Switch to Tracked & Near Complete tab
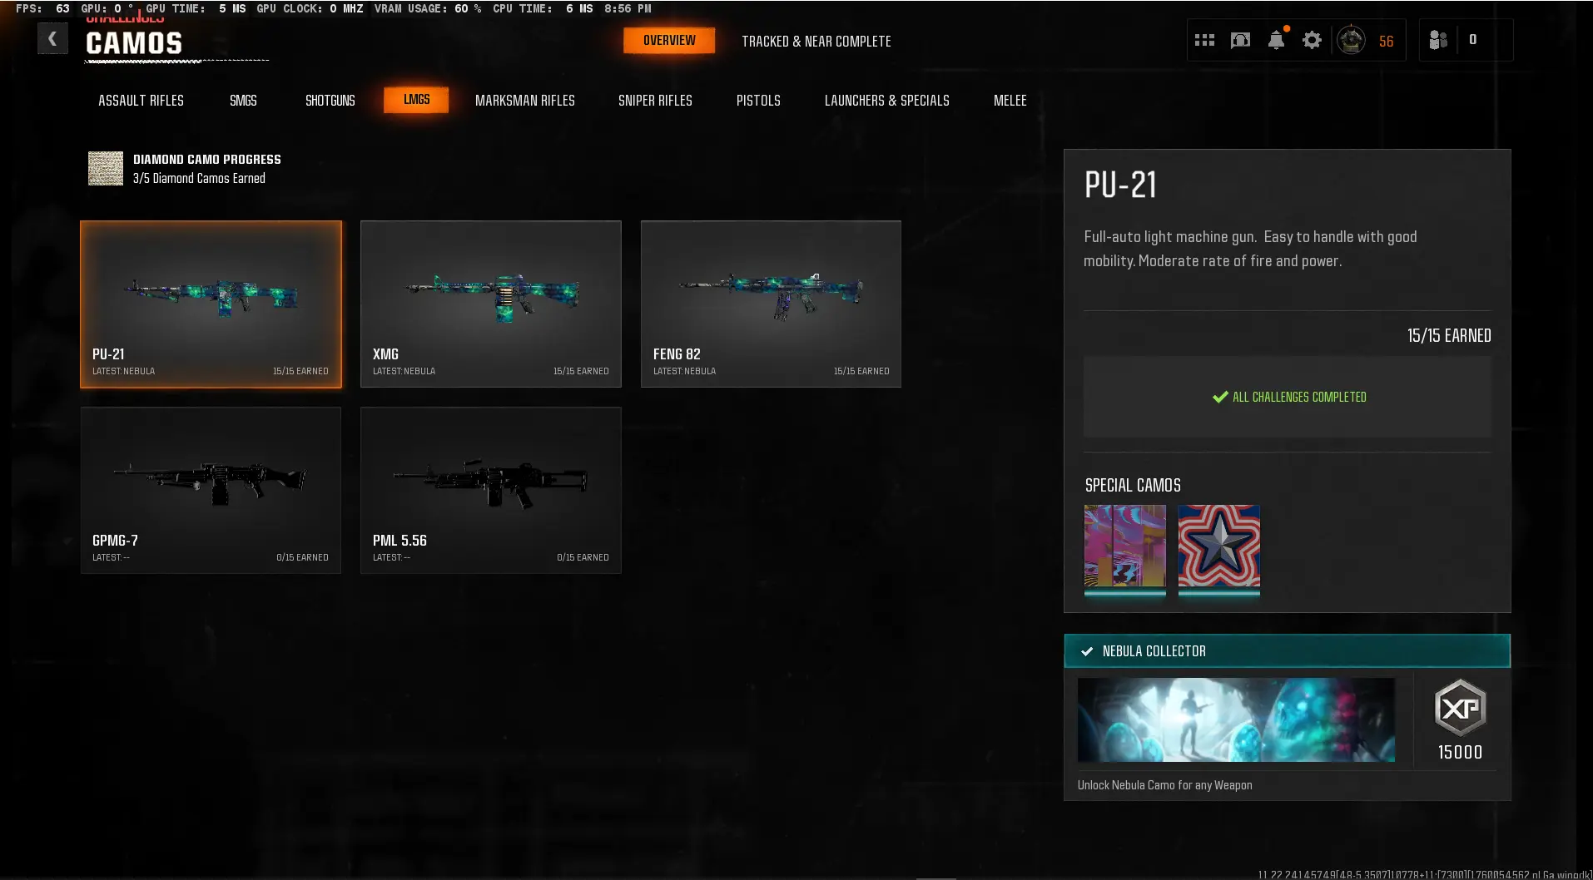The image size is (1593, 880). (x=816, y=41)
